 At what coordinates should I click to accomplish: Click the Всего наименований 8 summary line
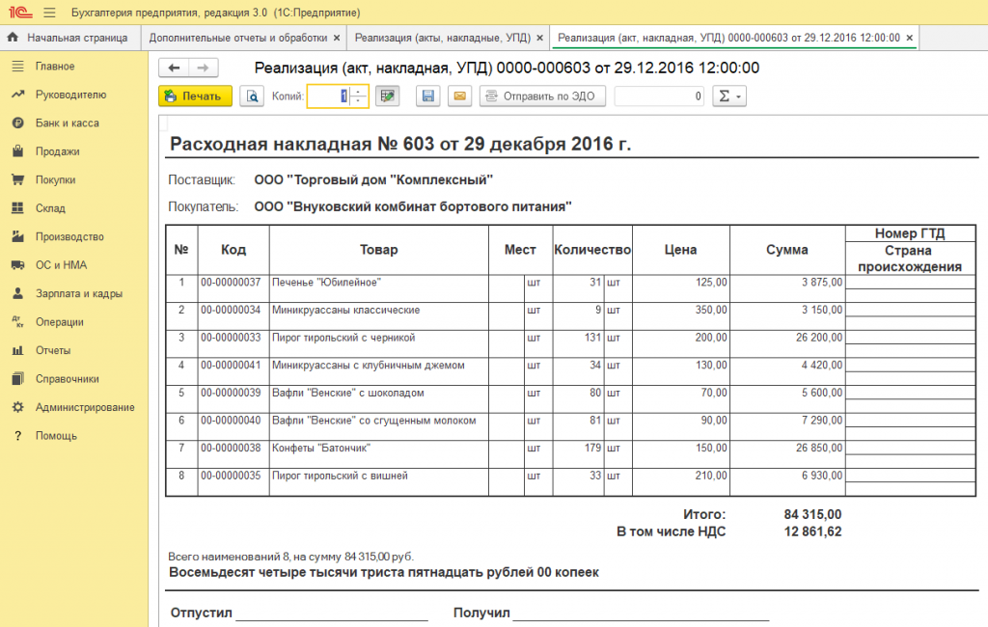point(290,557)
